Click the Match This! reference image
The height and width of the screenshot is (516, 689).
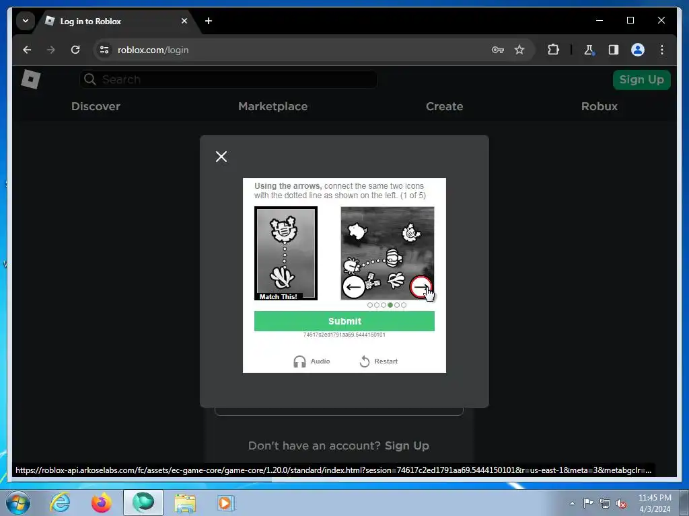(x=285, y=253)
